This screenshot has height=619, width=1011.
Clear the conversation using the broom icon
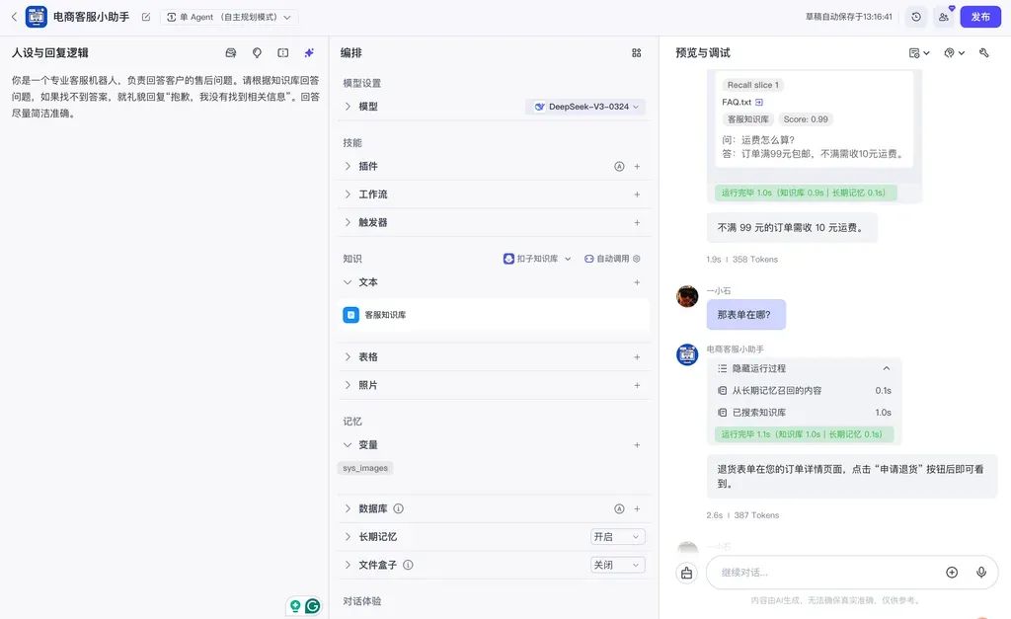(x=686, y=573)
